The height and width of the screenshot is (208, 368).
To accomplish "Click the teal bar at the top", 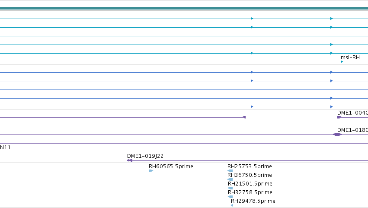I will point(184,9).
